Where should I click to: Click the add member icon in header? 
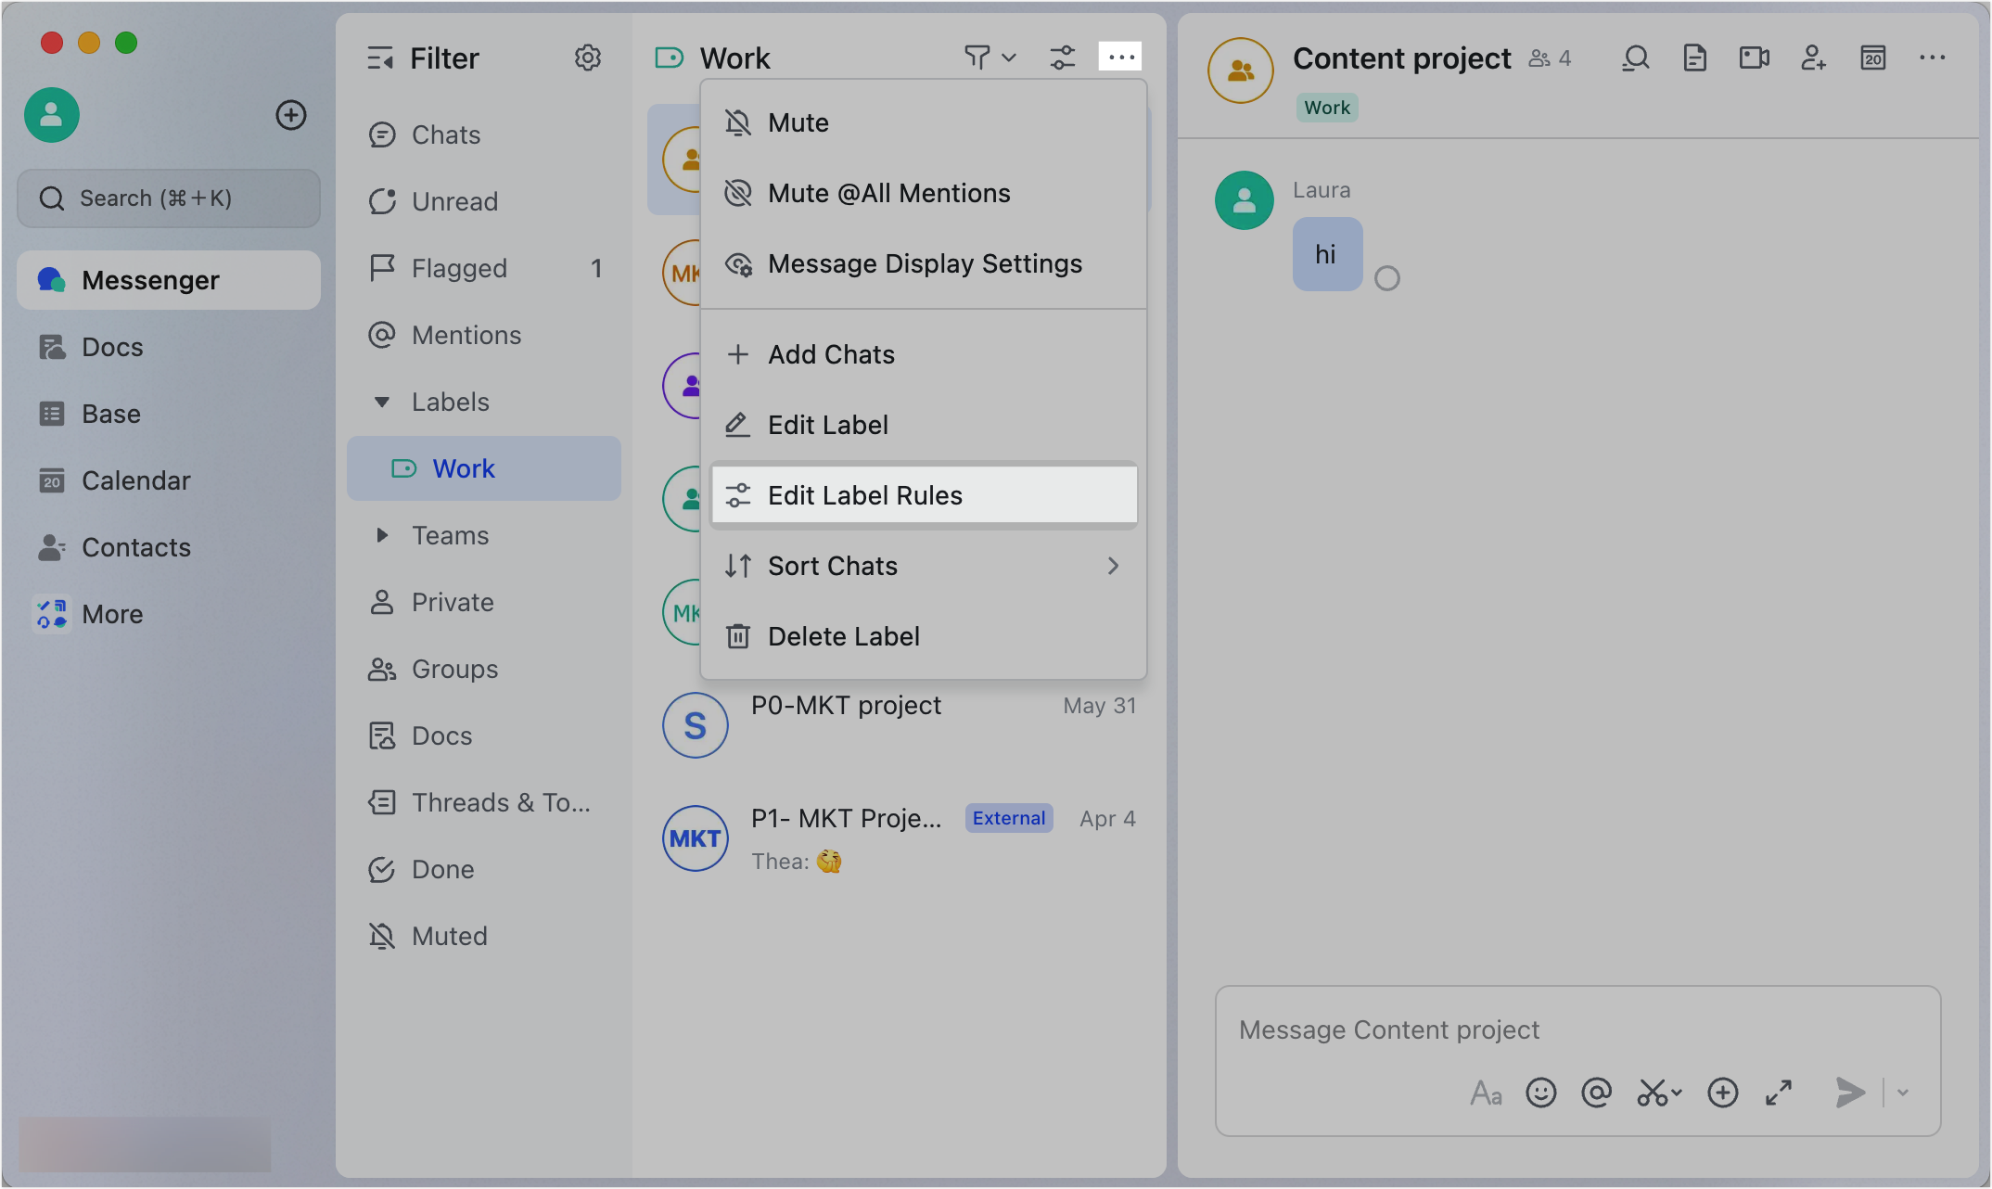(x=1813, y=58)
